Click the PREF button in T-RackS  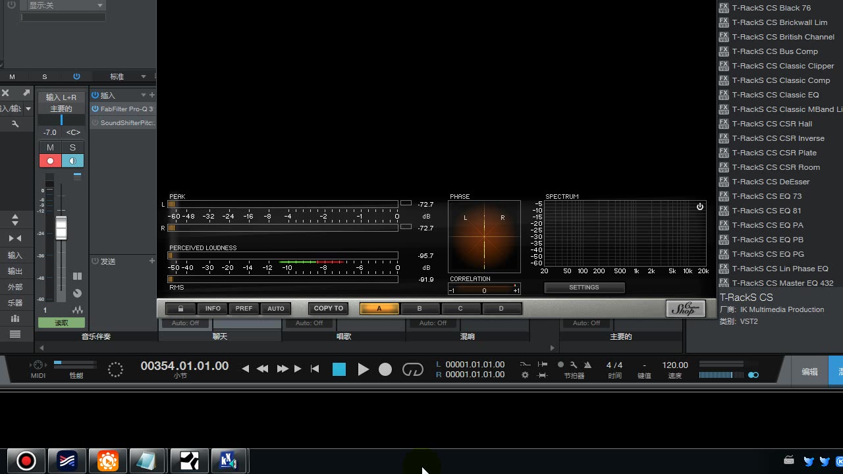(244, 308)
